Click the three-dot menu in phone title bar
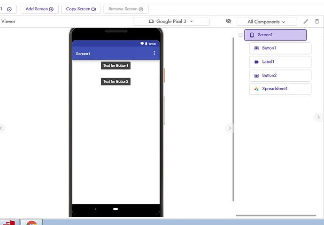This screenshot has width=324, height=225. pyautogui.click(x=154, y=54)
